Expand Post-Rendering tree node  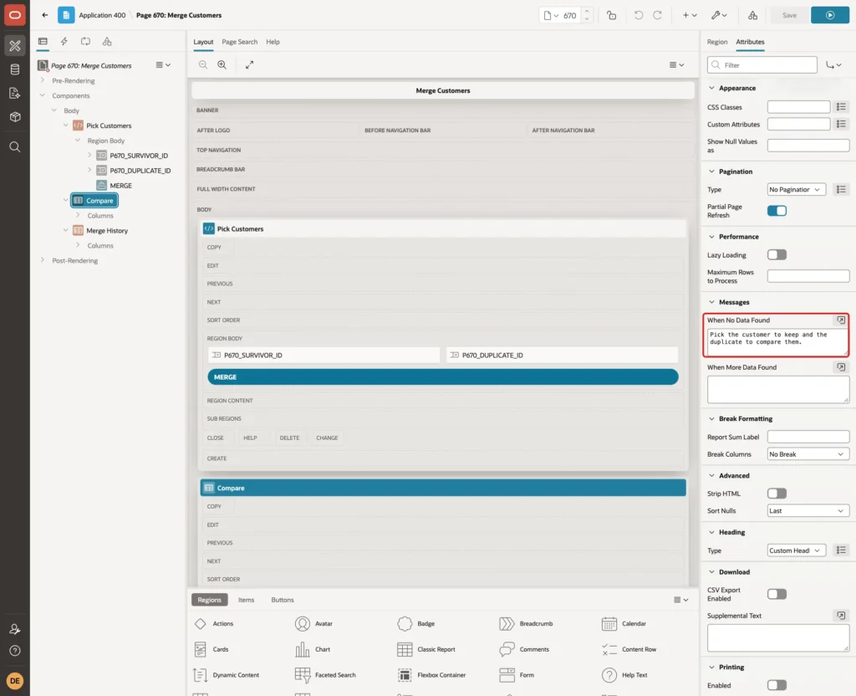tap(43, 261)
